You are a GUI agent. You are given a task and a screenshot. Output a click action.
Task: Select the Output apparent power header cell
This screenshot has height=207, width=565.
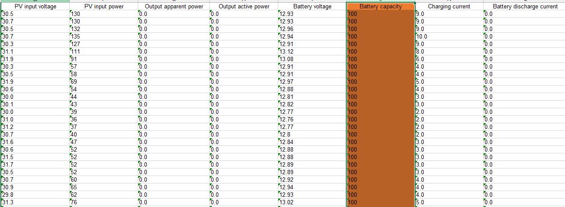(174, 7)
